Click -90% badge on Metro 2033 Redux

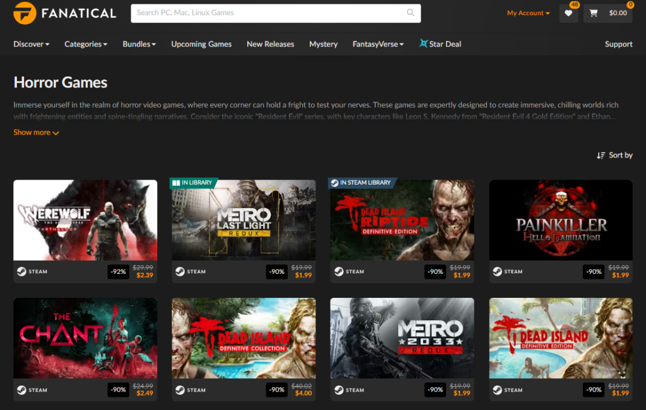(435, 389)
